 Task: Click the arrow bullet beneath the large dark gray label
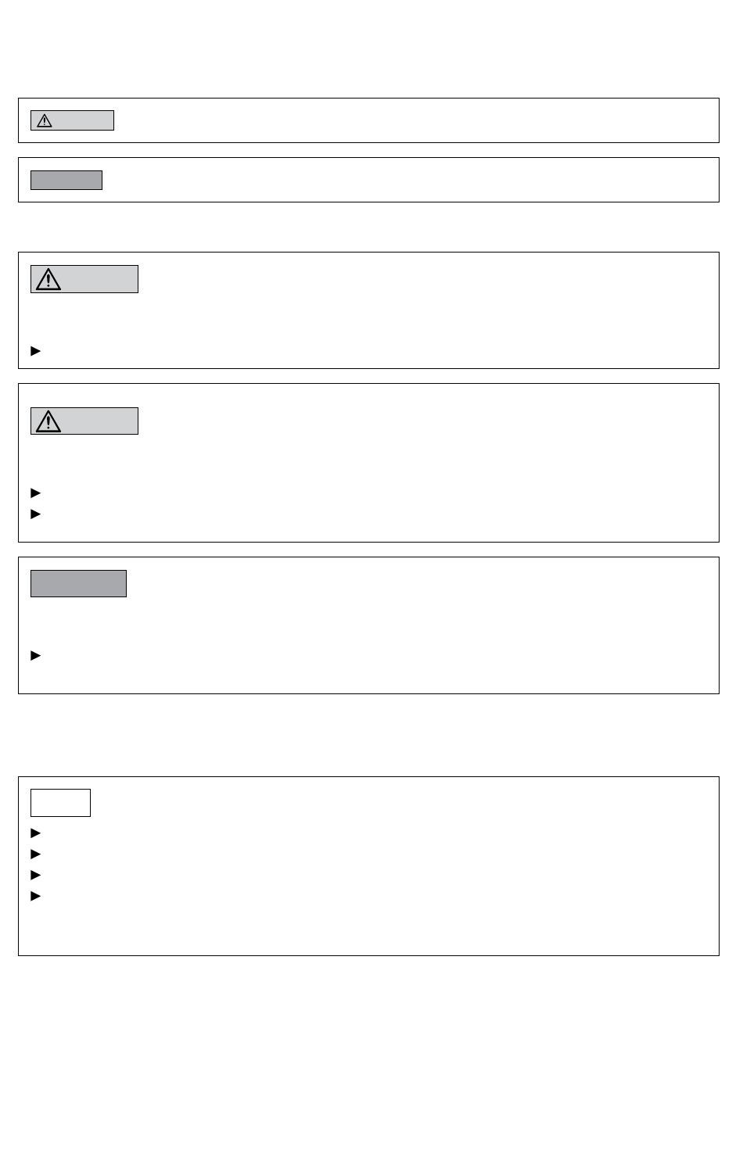click(x=35, y=656)
